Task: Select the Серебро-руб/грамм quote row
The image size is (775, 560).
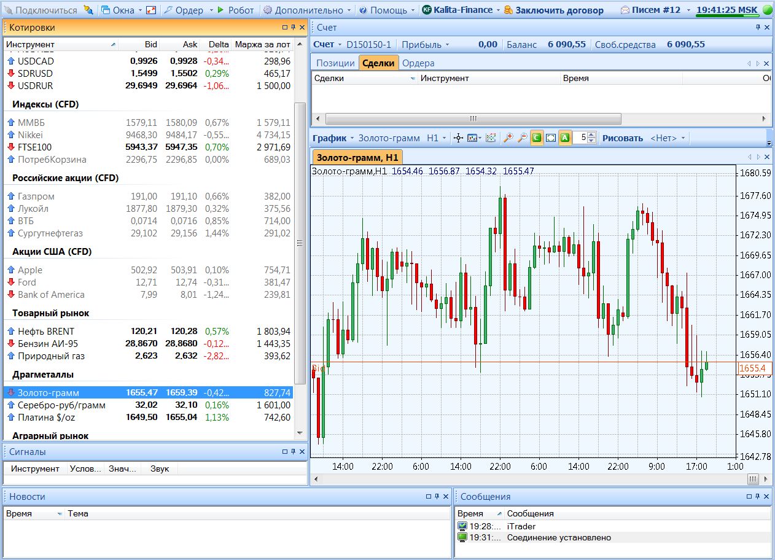Action: tap(61, 405)
